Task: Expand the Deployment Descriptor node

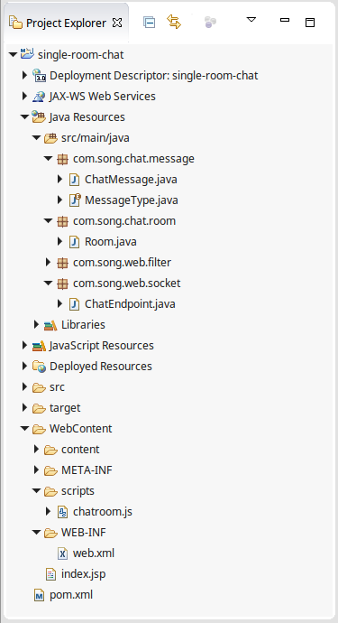Action: click(25, 76)
